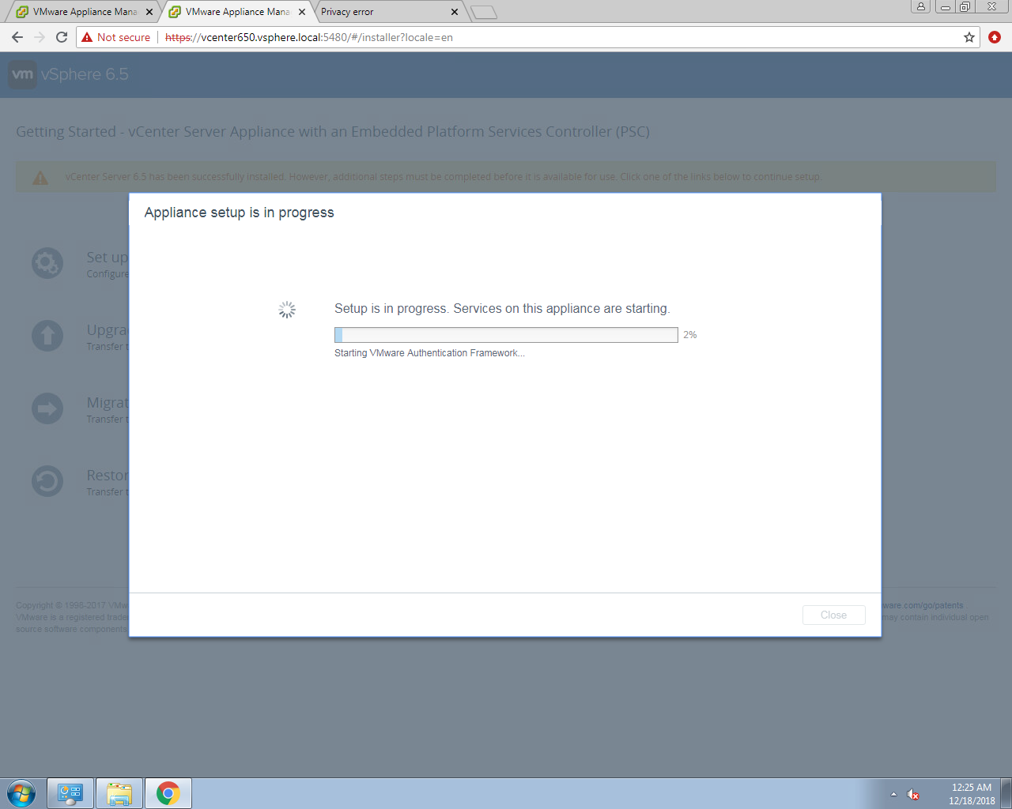The image size is (1012, 809).
Task: Close the first VMware Appliance tab
Action: [x=149, y=12]
